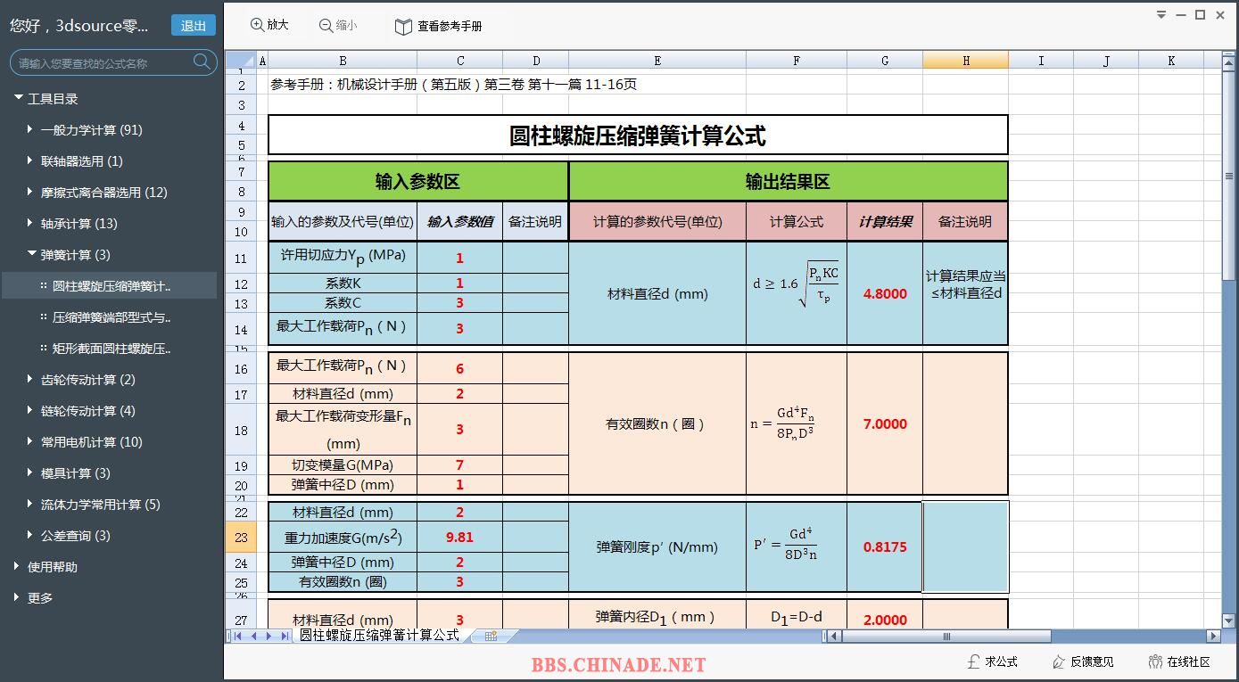Switch to 圆柱螺旋压缩弹簧计算公式 sheet tab
The height and width of the screenshot is (682, 1239).
tap(379, 635)
